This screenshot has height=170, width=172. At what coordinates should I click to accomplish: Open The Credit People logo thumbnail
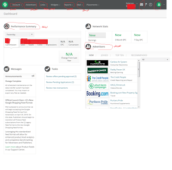click(x=97, y=78)
